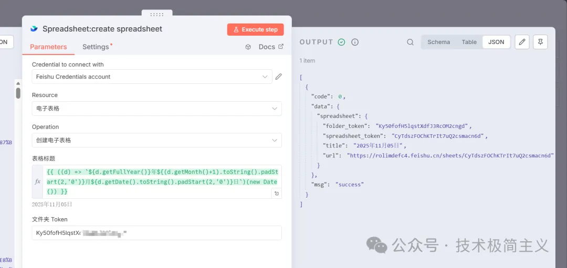Open the Settings tab
Viewport: 567px width, 268px height.
click(96, 47)
